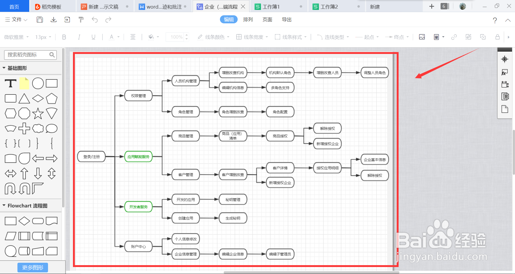Click the ungroup shapes icon
Image resolution: width=515 pixels, height=274 pixels.
(x=483, y=37)
